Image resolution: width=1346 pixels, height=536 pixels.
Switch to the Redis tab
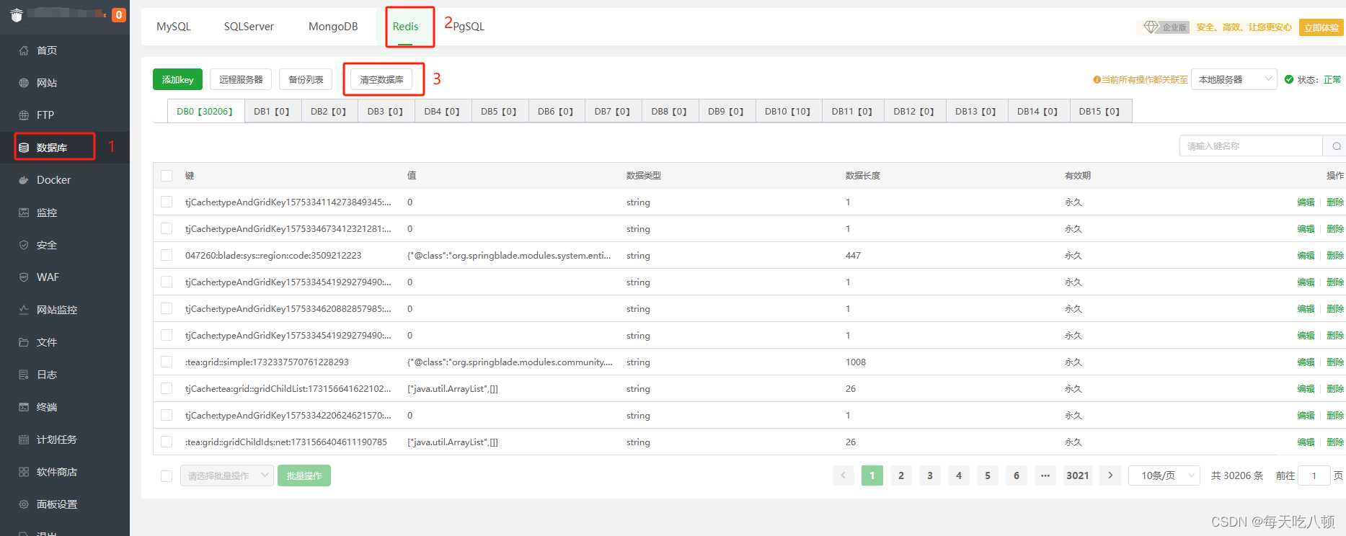point(405,27)
